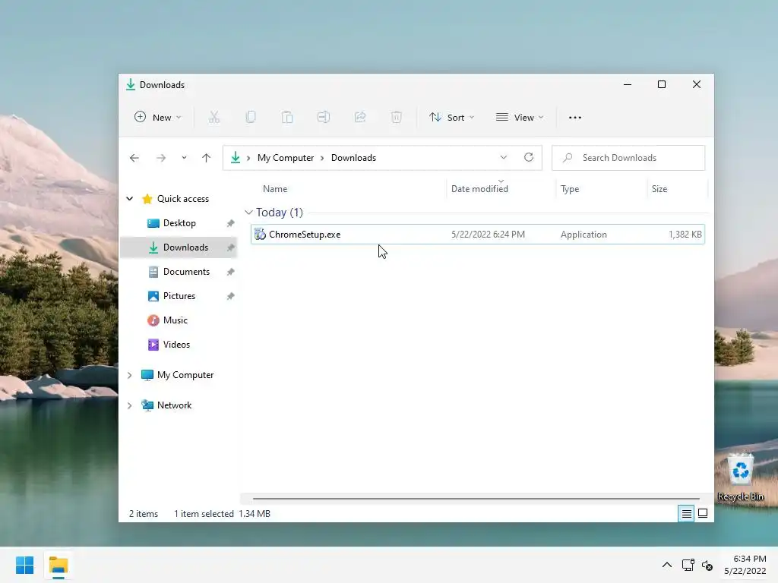Open the See more ellipsis menu
This screenshot has width=778, height=583.
point(575,118)
